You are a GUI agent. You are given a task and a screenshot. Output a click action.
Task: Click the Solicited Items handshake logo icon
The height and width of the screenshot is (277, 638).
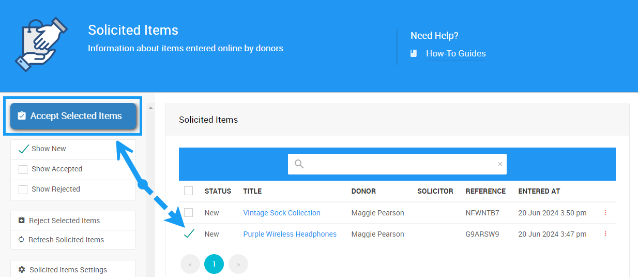[41, 45]
